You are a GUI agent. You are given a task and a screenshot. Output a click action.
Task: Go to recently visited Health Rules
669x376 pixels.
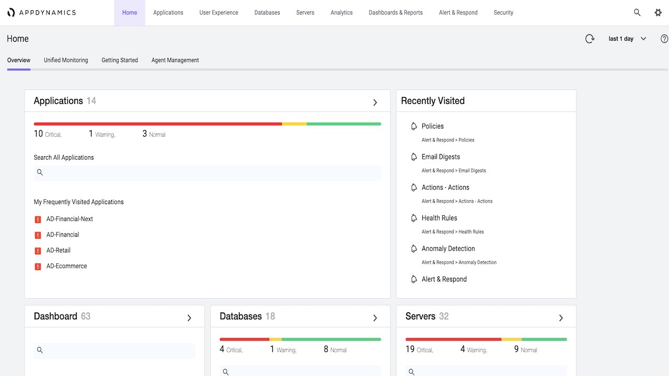(x=439, y=218)
